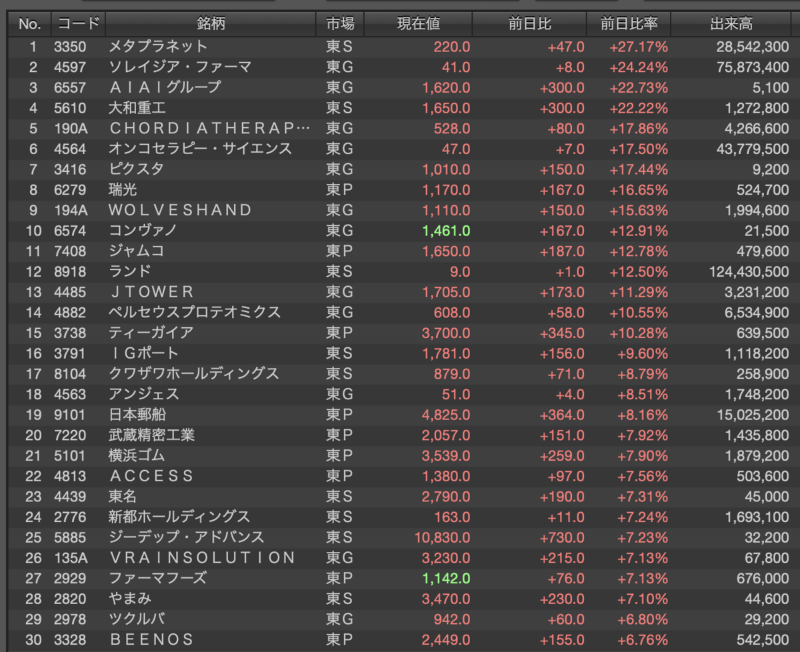Click the コンヴァノ stock name
Viewport: 800px width, 652px height.
point(143,231)
